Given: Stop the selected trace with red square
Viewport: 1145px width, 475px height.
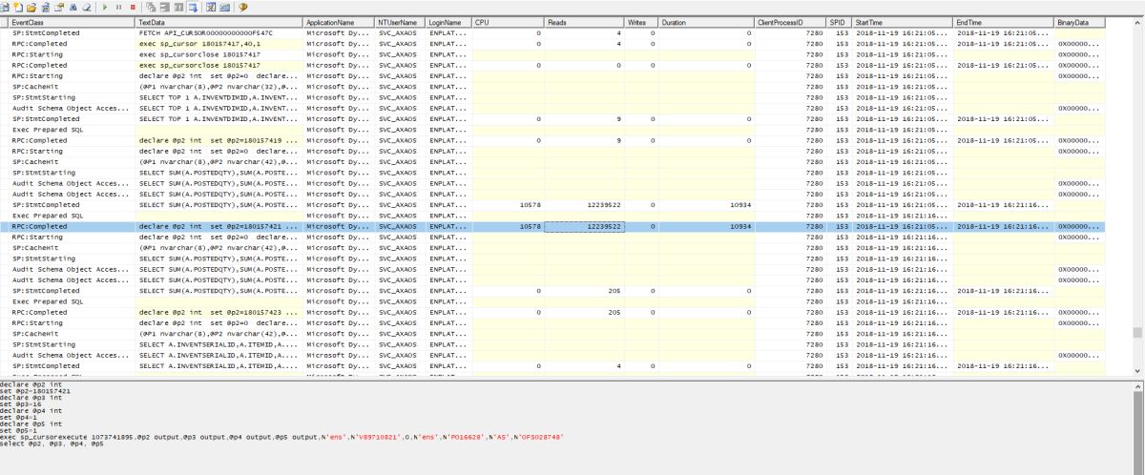Looking at the screenshot, I should coord(133,7).
